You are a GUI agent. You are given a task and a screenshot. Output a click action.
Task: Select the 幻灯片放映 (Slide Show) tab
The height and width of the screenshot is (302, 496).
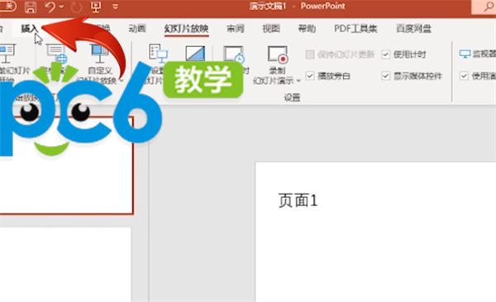click(x=186, y=29)
